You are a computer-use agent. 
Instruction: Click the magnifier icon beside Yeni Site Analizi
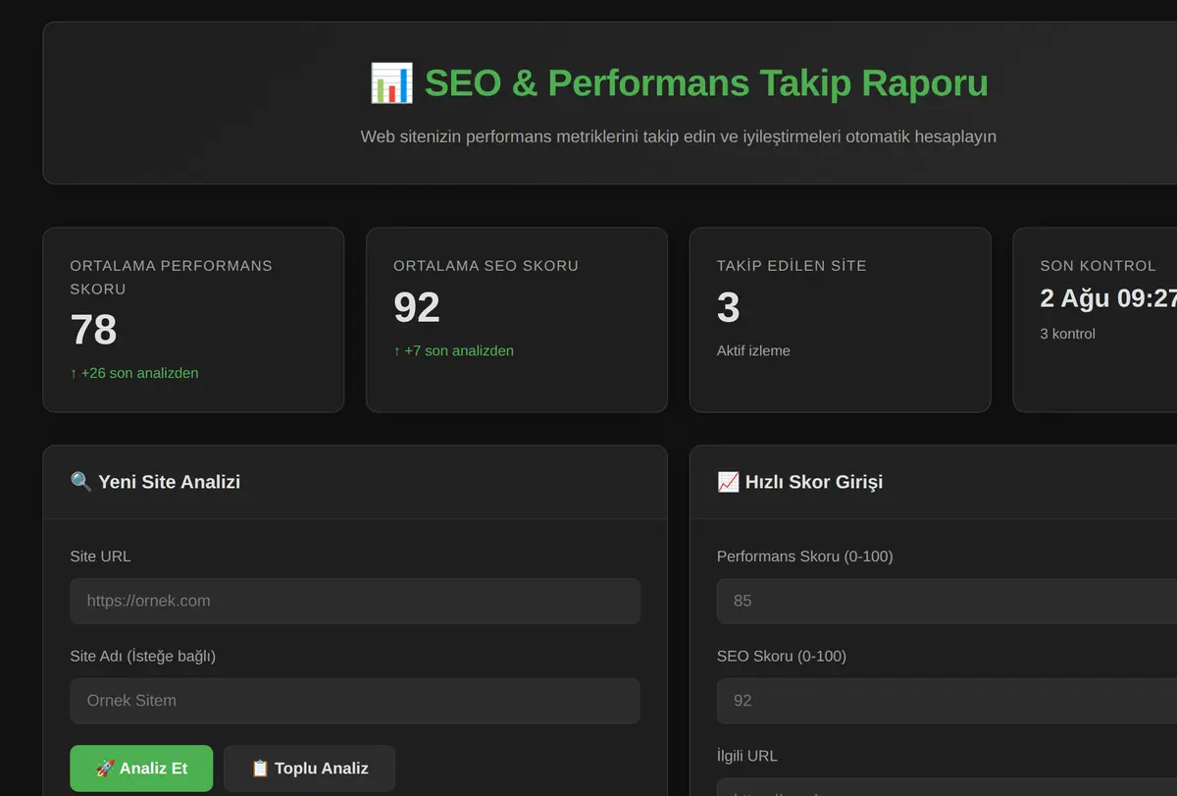[81, 482]
